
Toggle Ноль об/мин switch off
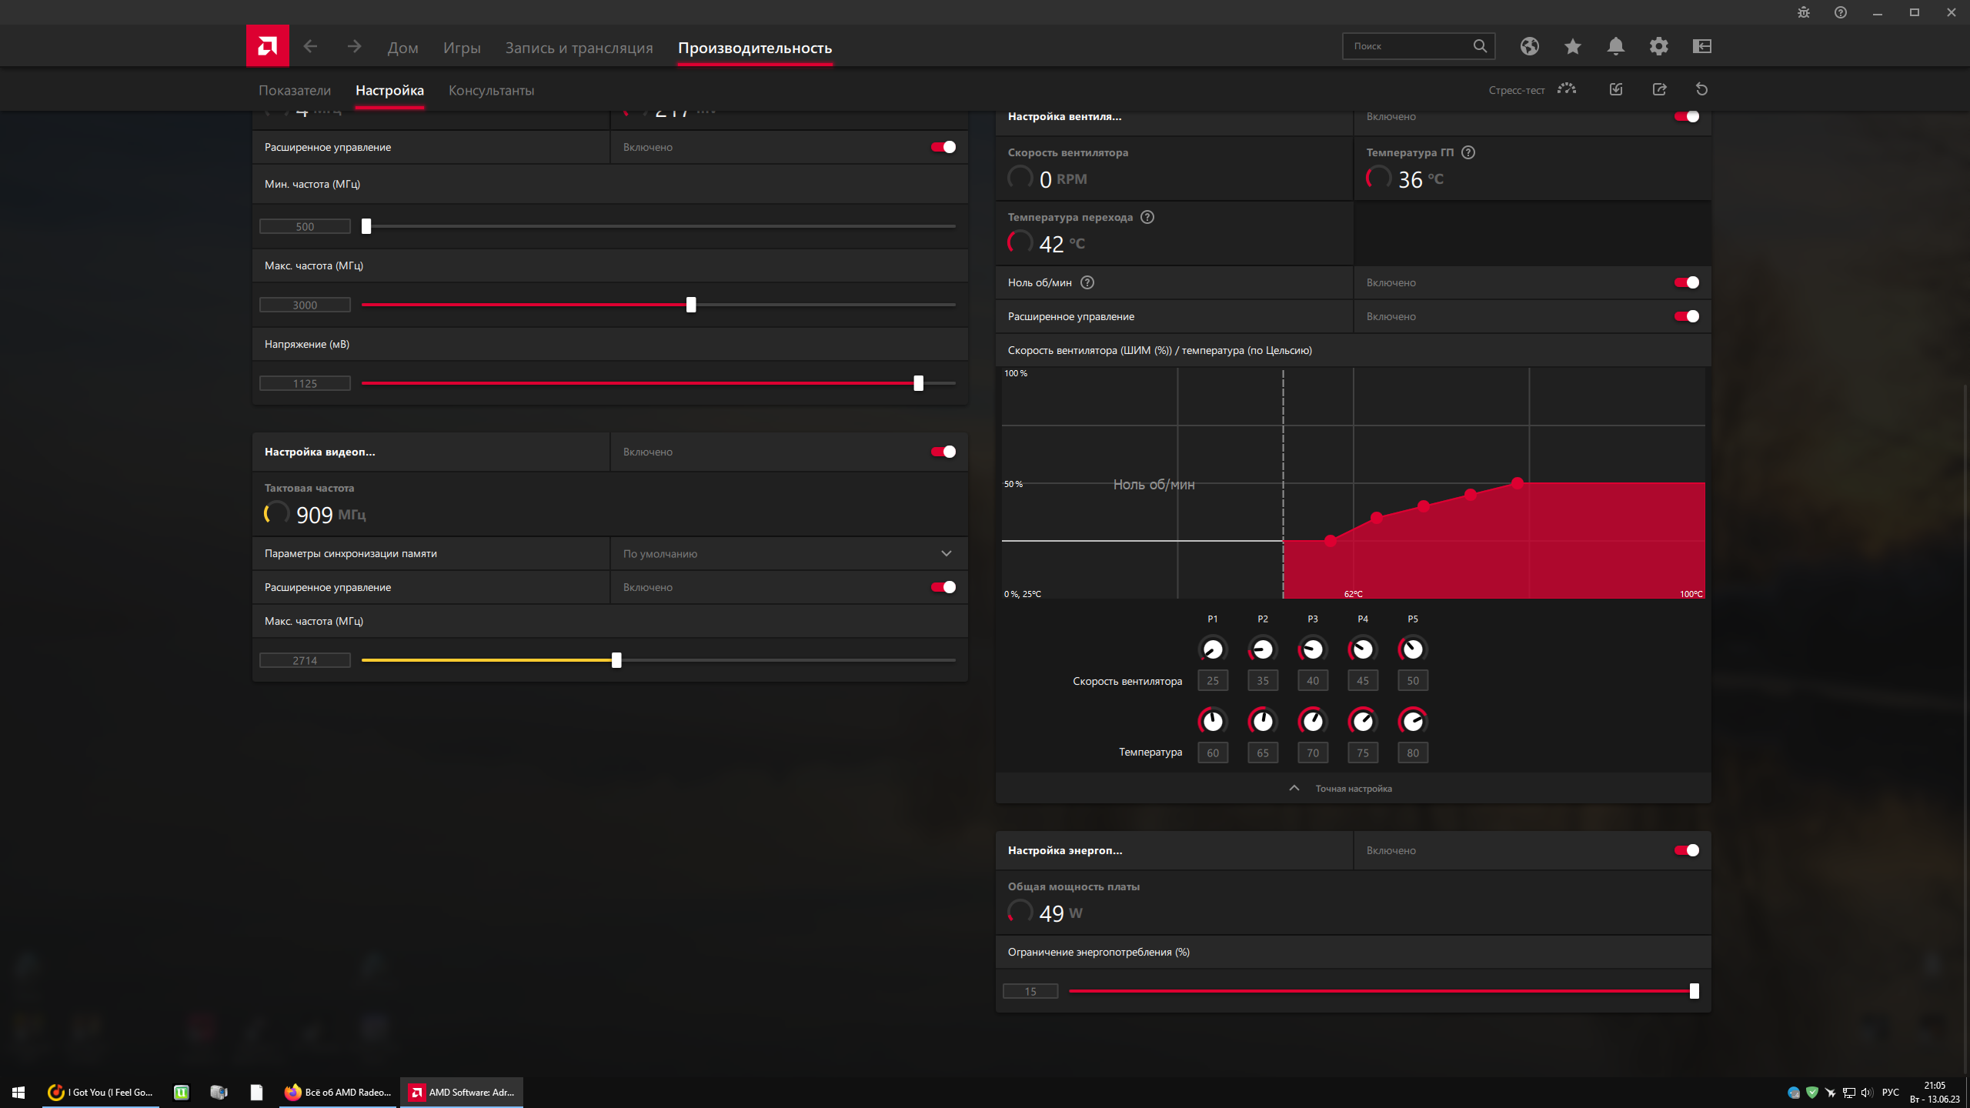click(1686, 282)
